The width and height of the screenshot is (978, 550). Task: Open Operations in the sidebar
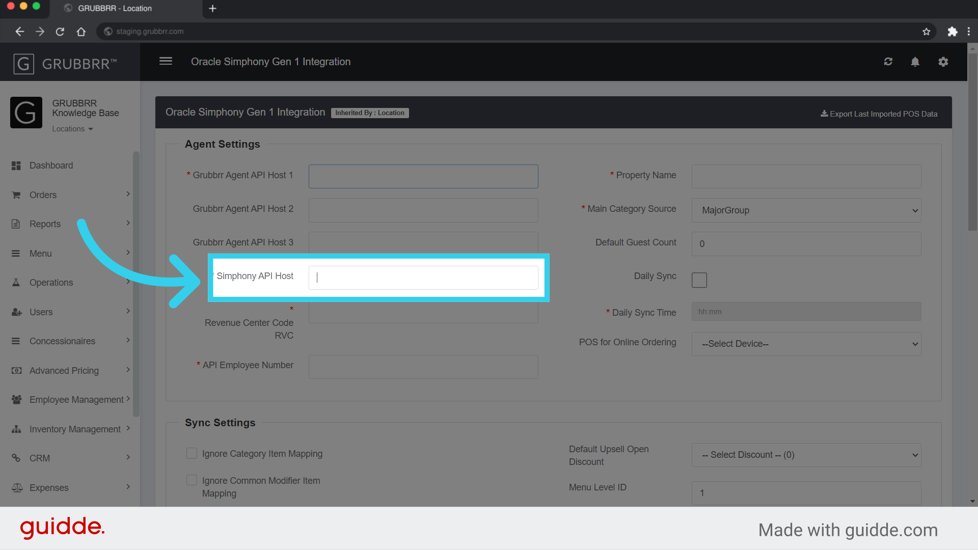(51, 283)
